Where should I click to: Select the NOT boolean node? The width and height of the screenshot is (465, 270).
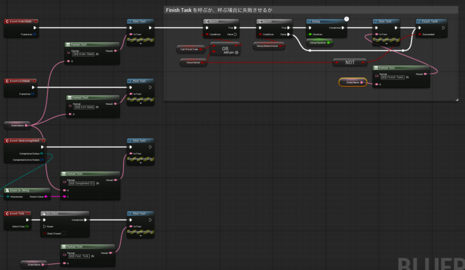click(x=350, y=63)
